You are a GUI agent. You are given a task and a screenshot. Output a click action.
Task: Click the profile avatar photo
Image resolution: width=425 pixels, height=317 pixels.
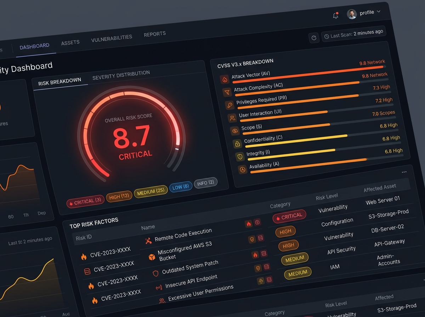[352, 14]
